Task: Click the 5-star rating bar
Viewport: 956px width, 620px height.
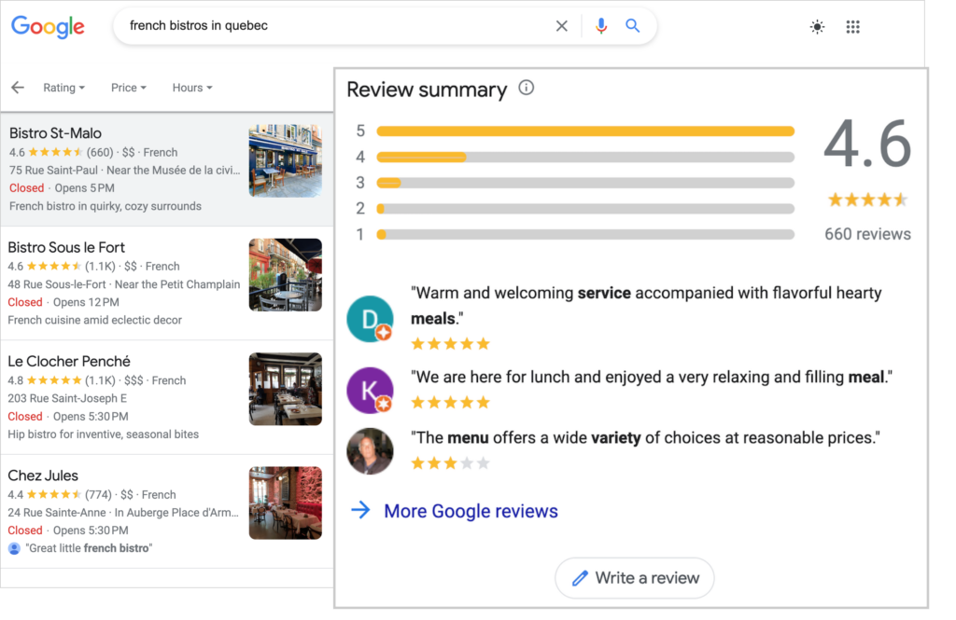Action: [585, 131]
